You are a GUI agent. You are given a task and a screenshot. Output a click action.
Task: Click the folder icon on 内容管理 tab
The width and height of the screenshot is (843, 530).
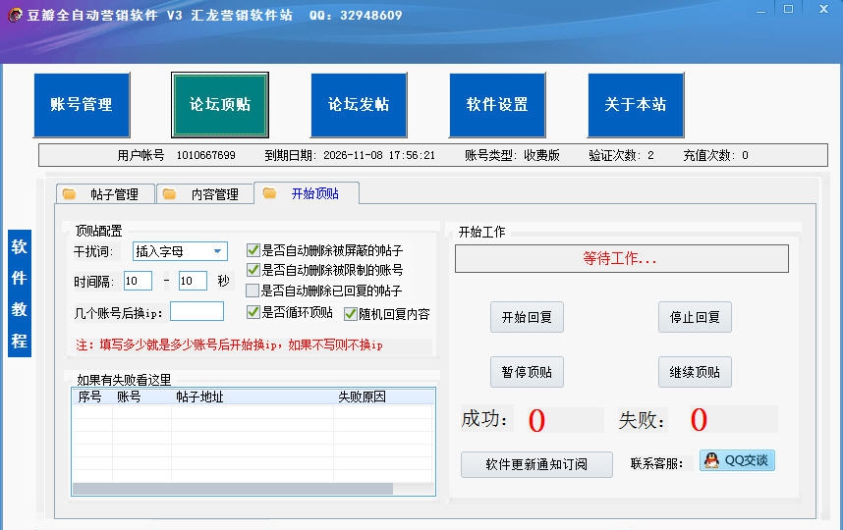click(169, 194)
